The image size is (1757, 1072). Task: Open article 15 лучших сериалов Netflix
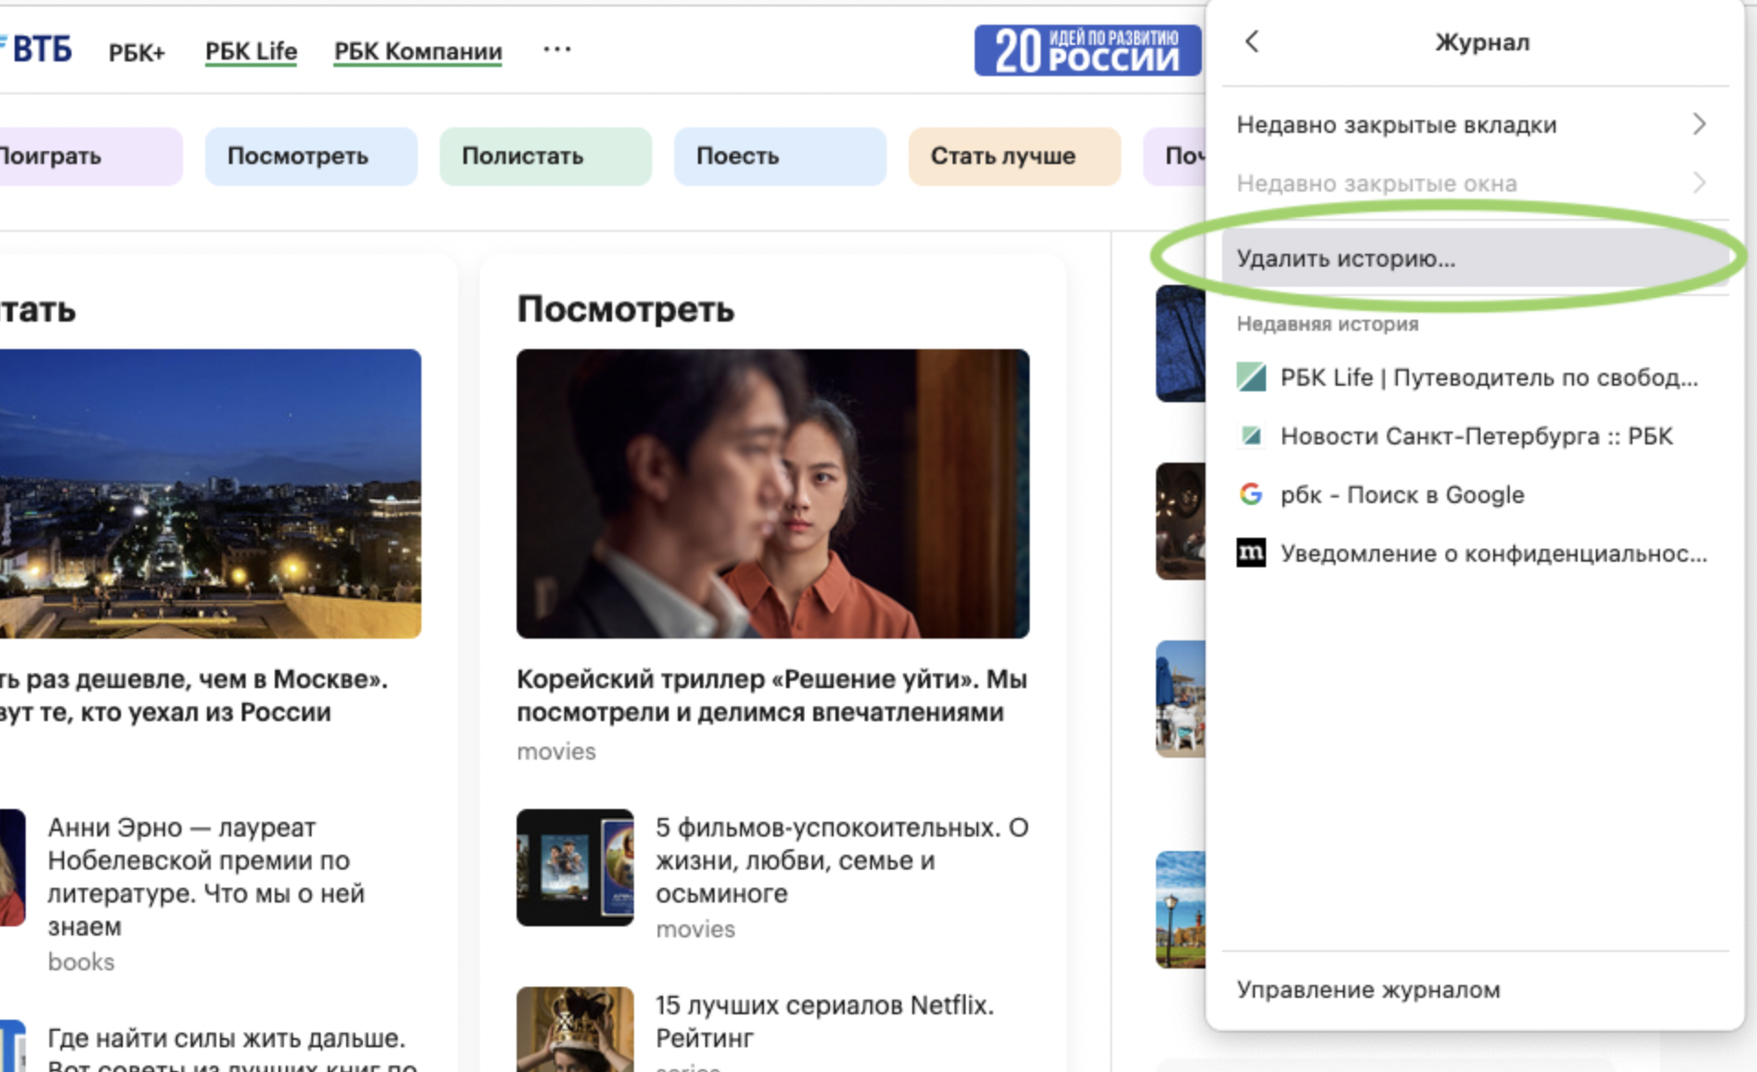coord(824,1022)
